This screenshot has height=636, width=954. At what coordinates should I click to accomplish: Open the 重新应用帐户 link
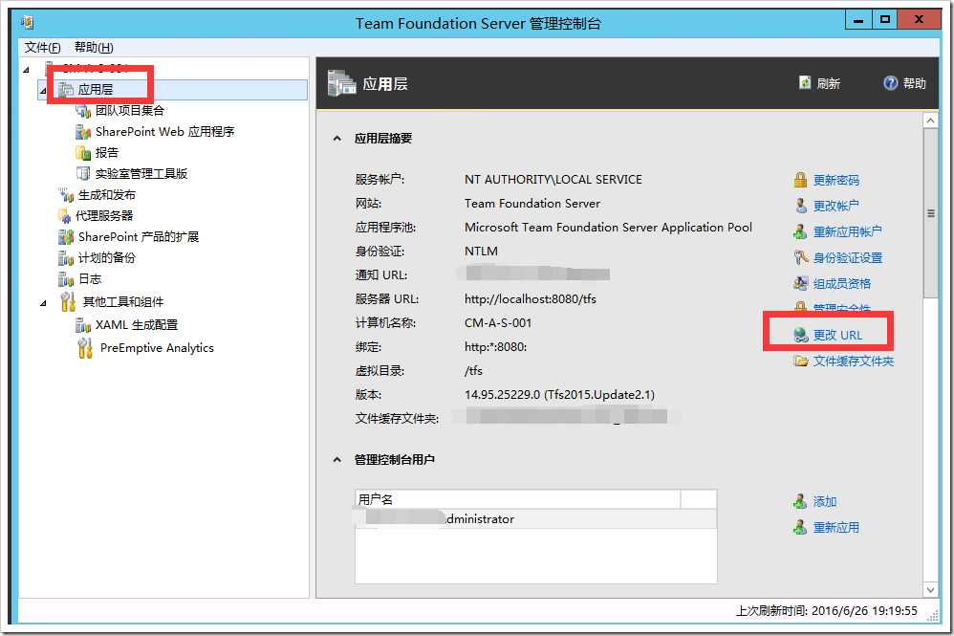coord(848,231)
